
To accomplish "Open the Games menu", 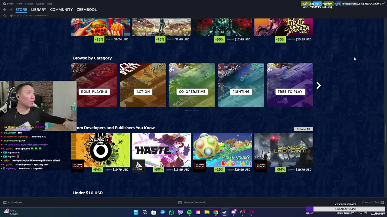I will 40,4.
